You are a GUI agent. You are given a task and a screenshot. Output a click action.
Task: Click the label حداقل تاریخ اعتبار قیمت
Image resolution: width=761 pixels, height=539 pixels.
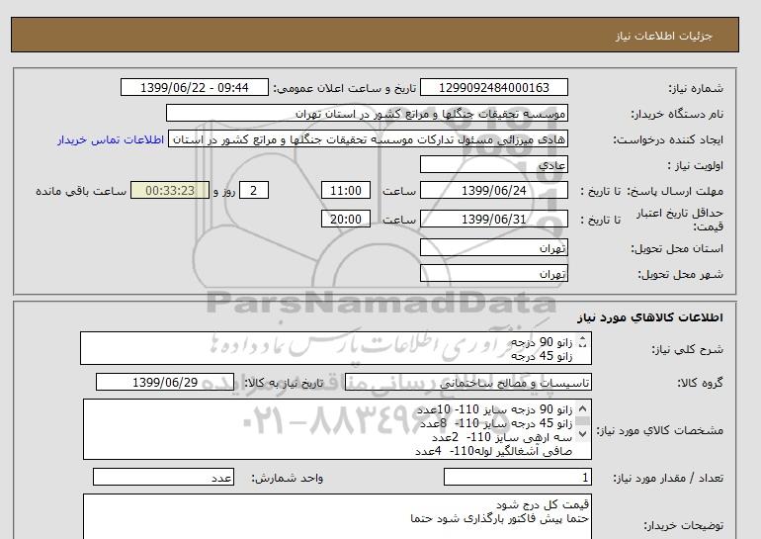(x=680, y=220)
